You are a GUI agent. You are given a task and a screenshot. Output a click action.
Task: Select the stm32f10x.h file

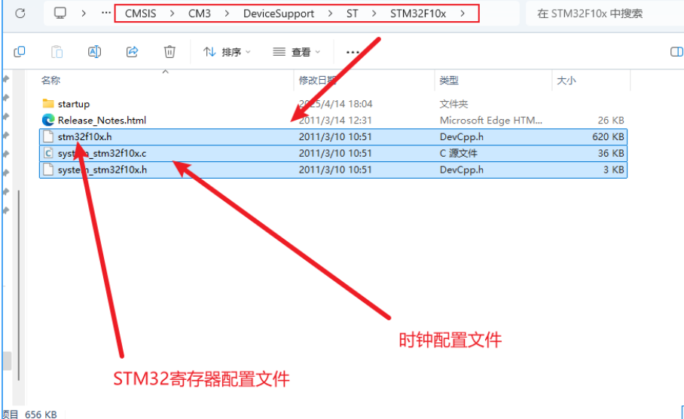(333, 136)
